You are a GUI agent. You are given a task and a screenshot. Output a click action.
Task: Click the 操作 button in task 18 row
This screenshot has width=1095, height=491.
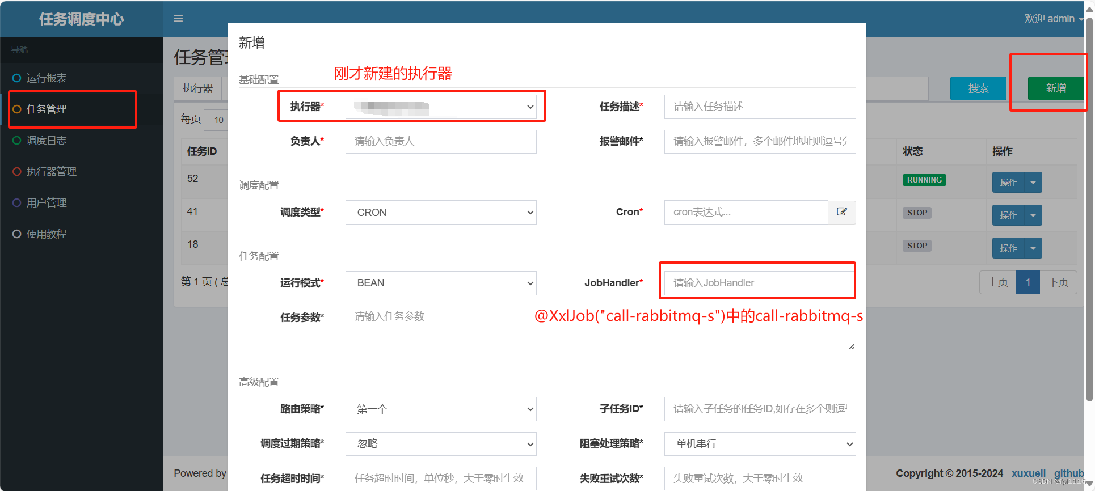pyautogui.click(x=1008, y=248)
